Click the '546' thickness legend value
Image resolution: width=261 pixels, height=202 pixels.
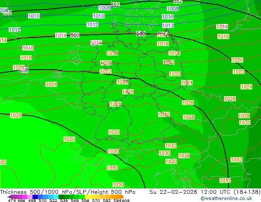[x=75, y=200]
